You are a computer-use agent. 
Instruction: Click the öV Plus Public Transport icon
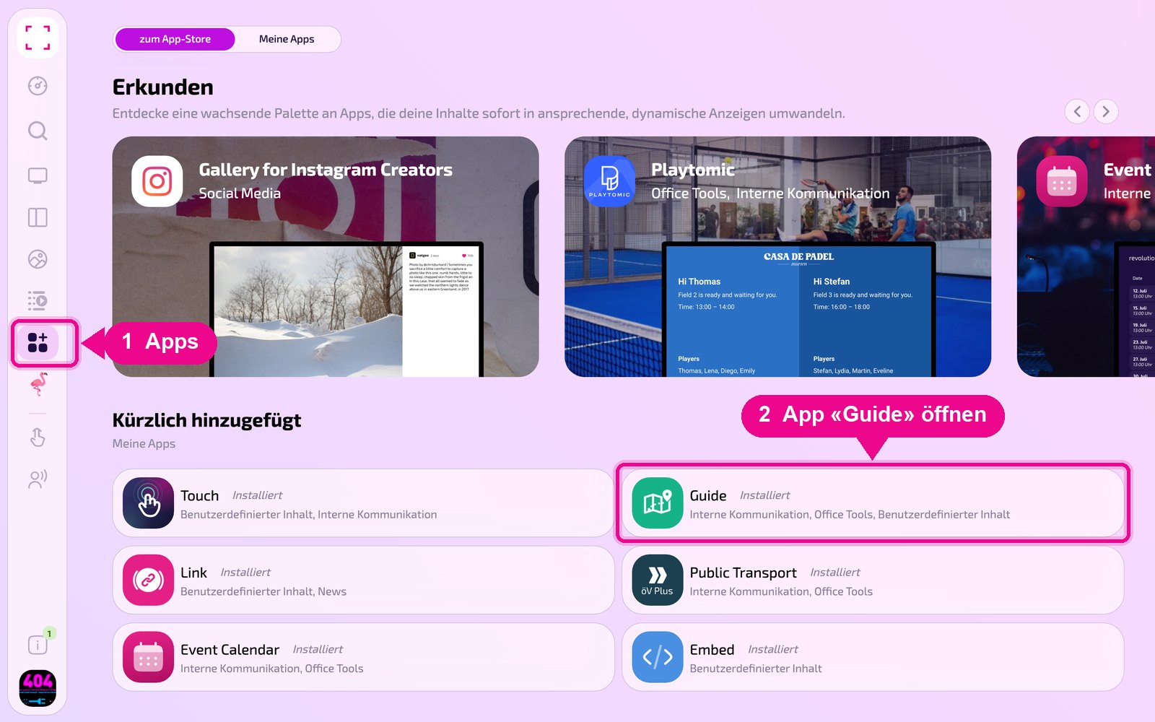(x=657, y=580)
